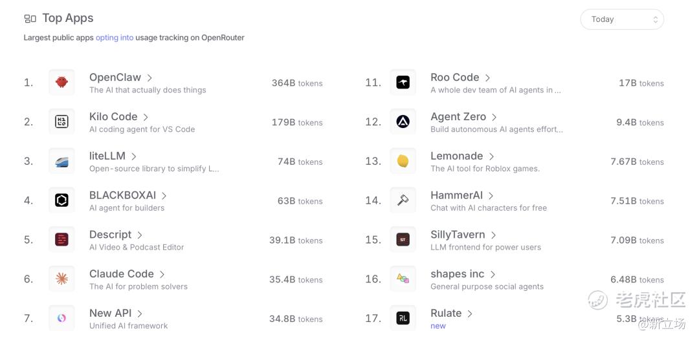Click the Agent Zero triangle icon
Viewport: 699px width, 340px height.
[x=403, y=122]
